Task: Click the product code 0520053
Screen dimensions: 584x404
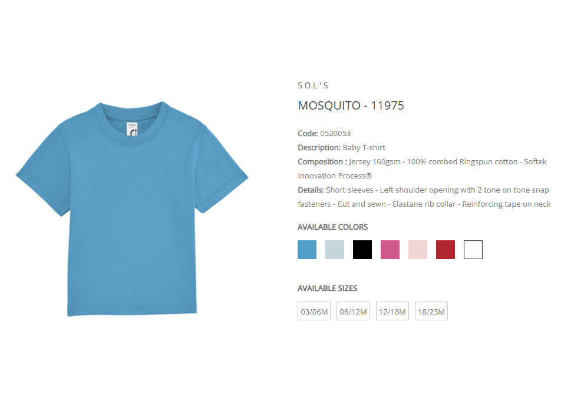Action: [335, 133]
